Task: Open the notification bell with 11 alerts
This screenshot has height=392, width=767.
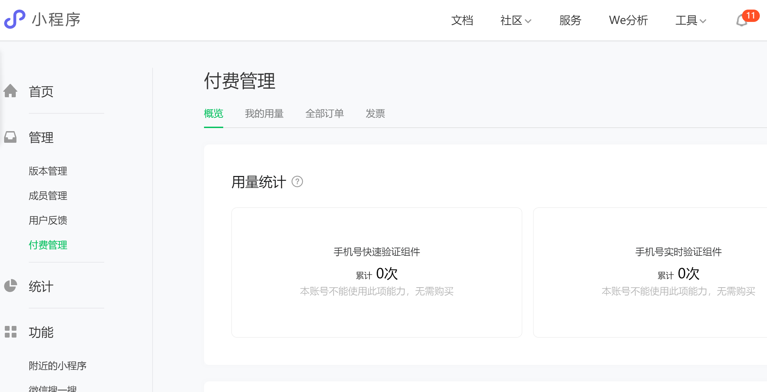Action: click(742, 21)
